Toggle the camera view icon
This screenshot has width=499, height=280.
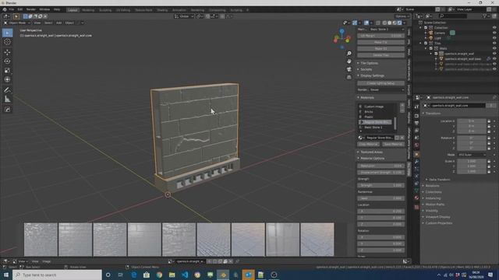tap(349, 69)
